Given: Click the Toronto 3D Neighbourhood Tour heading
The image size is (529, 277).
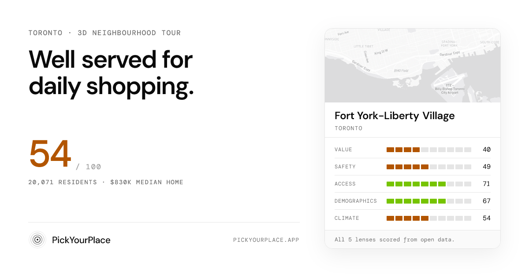Looking at the screenshot, I should pyautogui.click(x=104, y=33).
